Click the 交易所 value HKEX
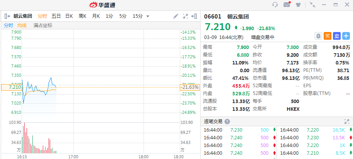353x159 pixels. tap(293, 109)
